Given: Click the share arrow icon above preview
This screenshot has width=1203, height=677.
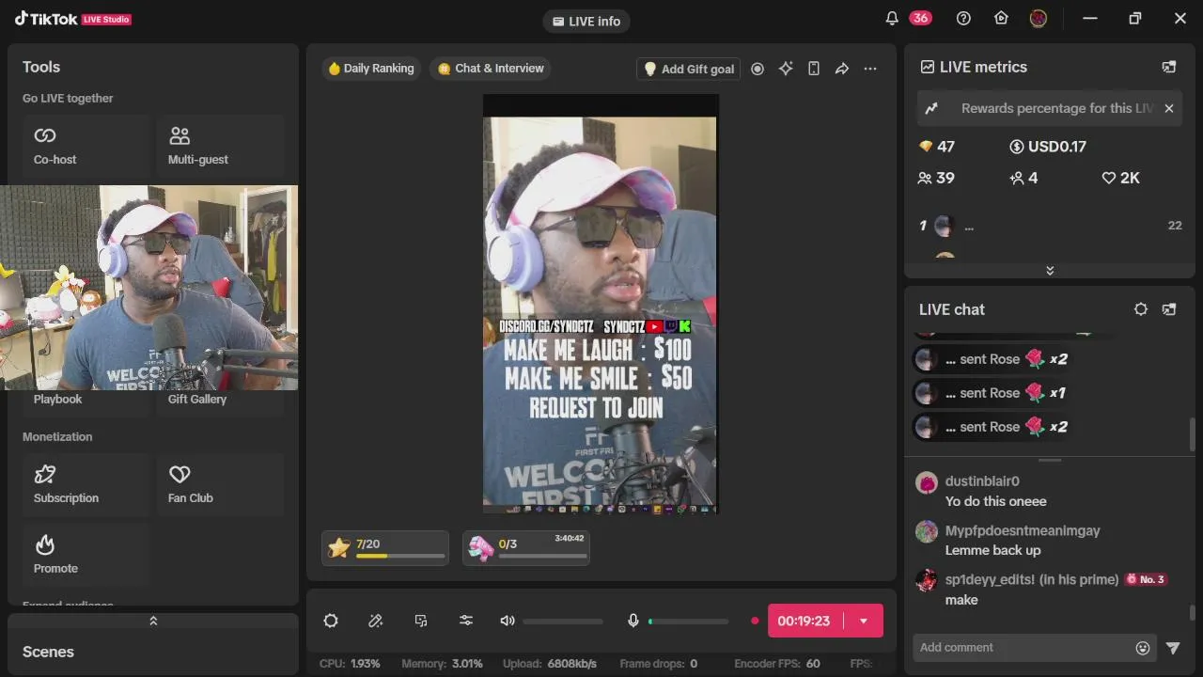Looking at the screenshot, I should coord(842,69).
